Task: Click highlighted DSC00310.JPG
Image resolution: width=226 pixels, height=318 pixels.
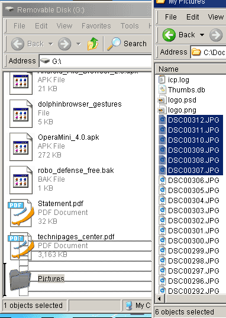Action: [193, 140]
